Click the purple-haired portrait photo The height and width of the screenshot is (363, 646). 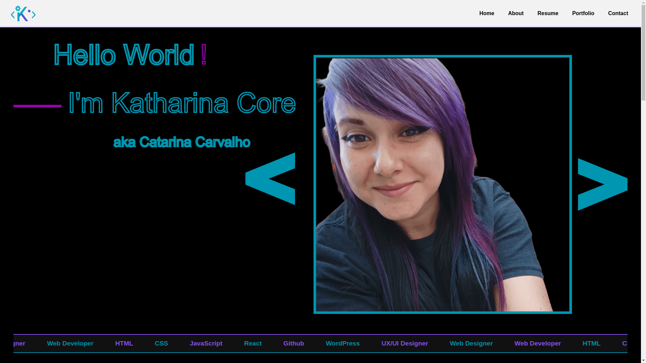pyautogui.click(x=442, y=185)
